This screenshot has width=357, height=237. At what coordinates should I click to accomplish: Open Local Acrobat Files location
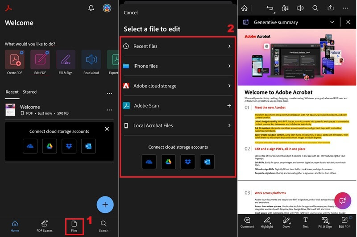pos(178,125)
